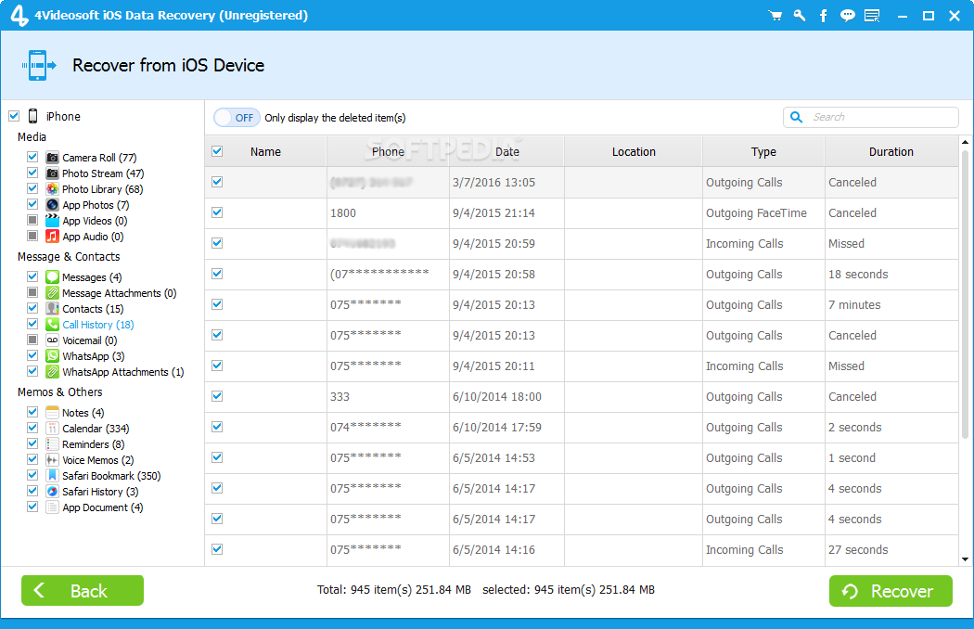The image size is (974, 629).
Task: Click the Camera Roll camera icon
Action: pos(53,158)
